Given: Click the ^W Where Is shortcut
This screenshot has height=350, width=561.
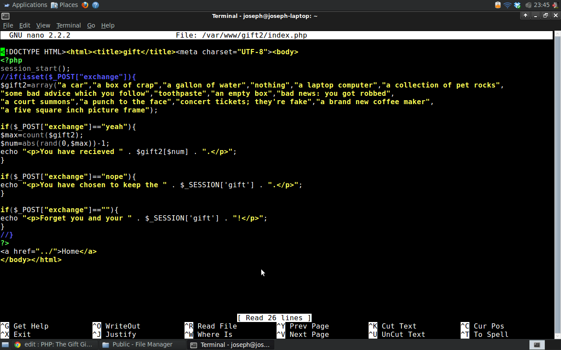Looking at the screenshot, I should [209, 335].
